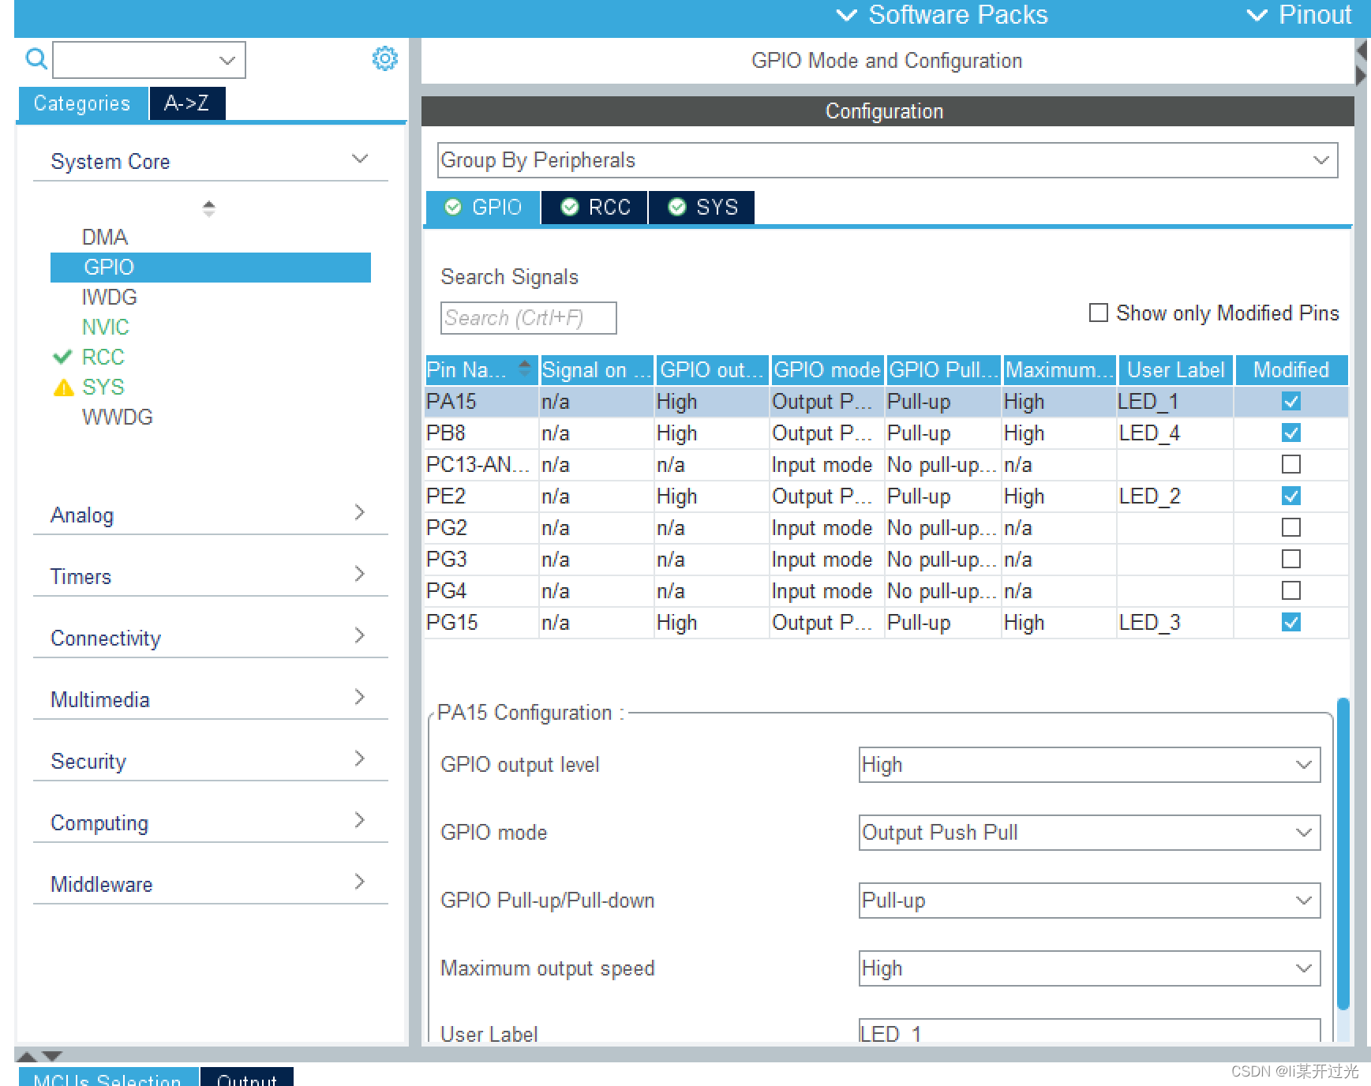Open the GPIO output level dropdown

point(1089,765)
